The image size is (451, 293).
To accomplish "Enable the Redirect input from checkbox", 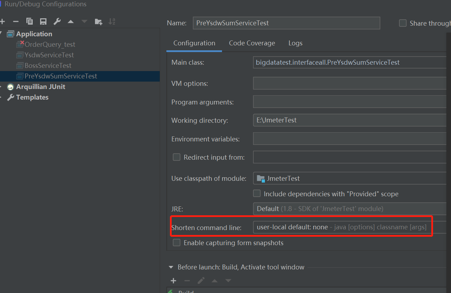I will [177, 157].
